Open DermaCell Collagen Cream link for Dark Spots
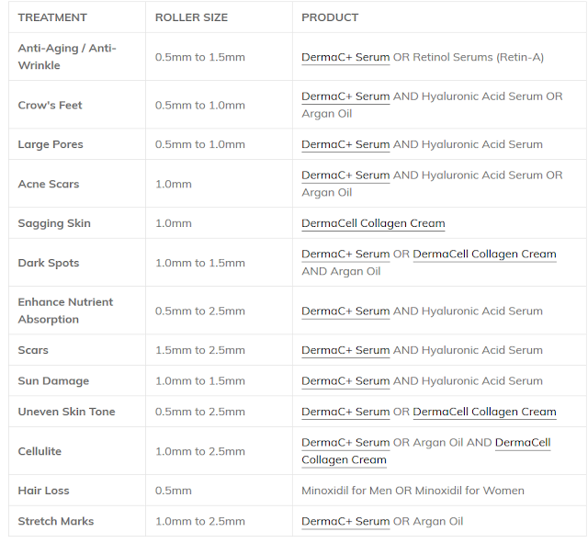This screenshot has width=588, height=543. pos(484,254)
